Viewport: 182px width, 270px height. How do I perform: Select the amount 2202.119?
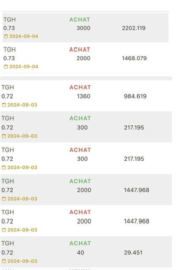point(133,28)
